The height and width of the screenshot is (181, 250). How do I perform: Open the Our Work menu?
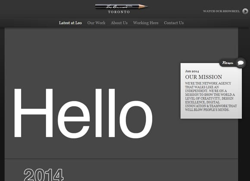[x=96, y=23]
